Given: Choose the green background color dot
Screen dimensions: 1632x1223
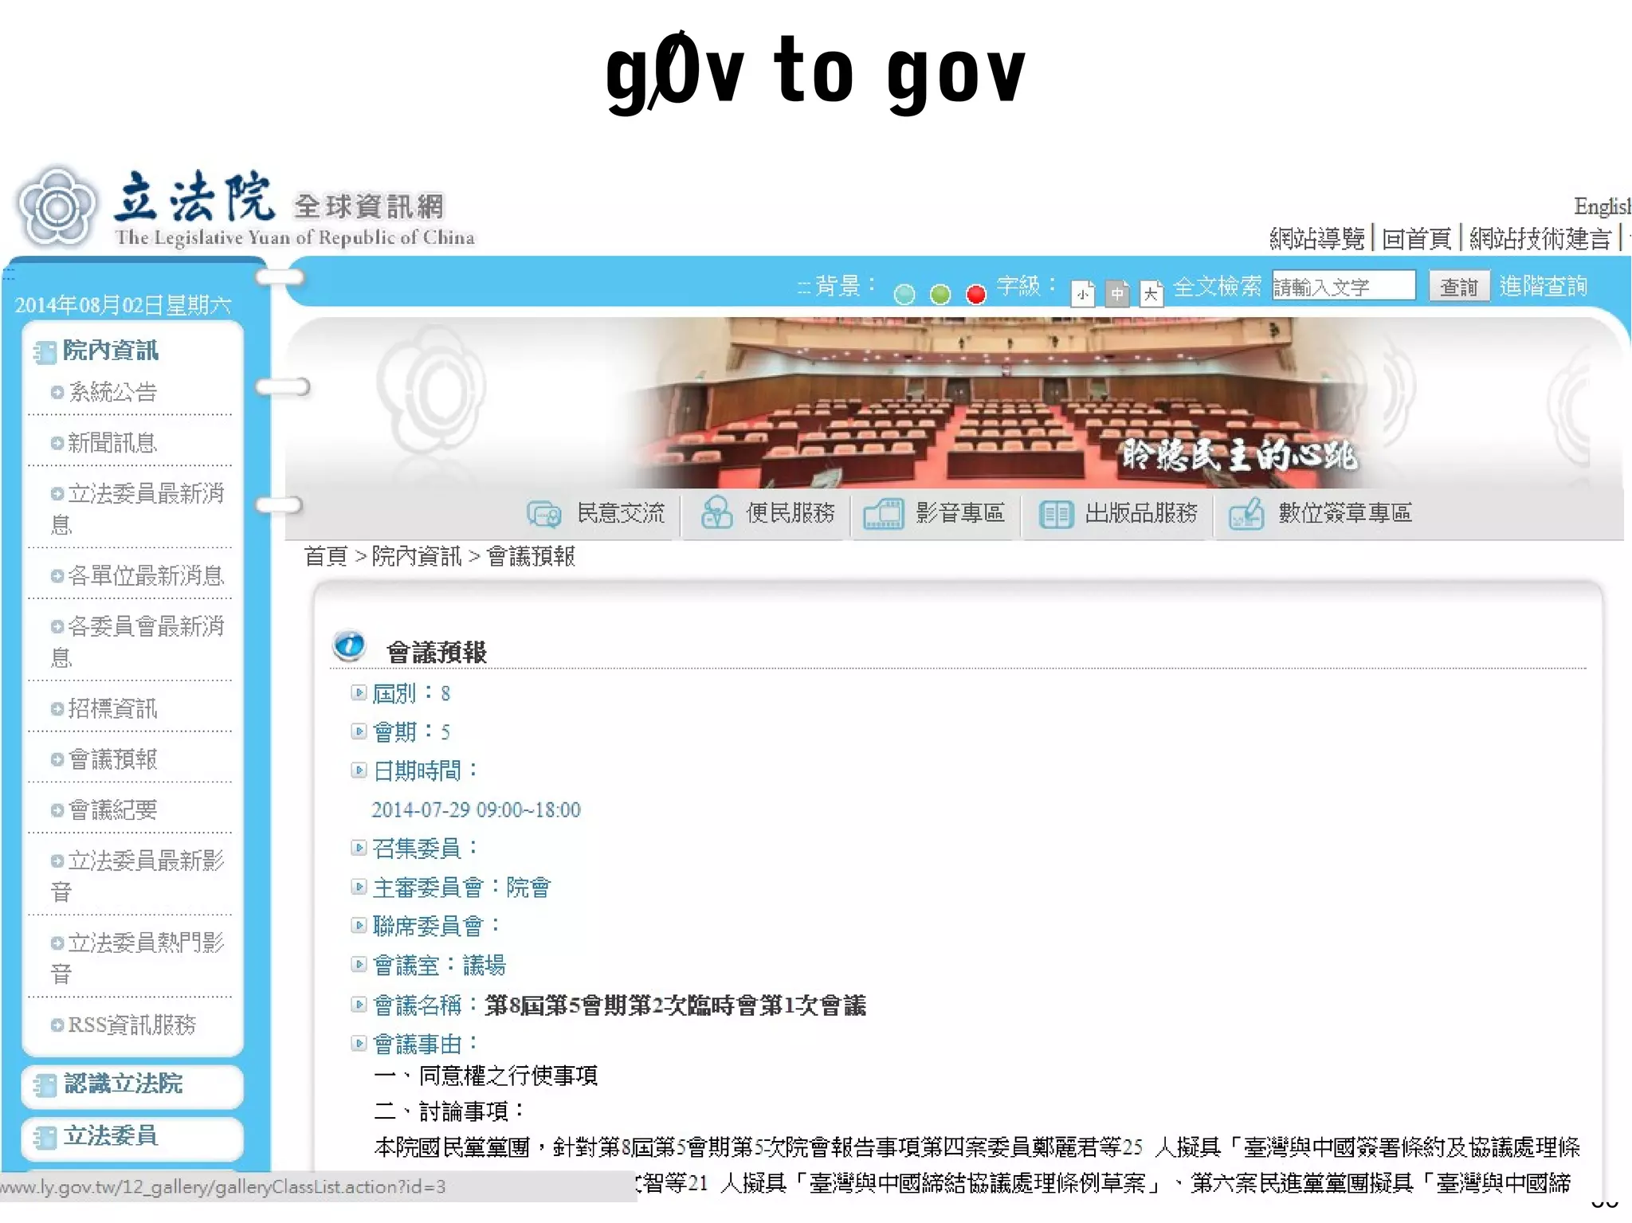Looking at the screenshot, I should click(940, 295).
